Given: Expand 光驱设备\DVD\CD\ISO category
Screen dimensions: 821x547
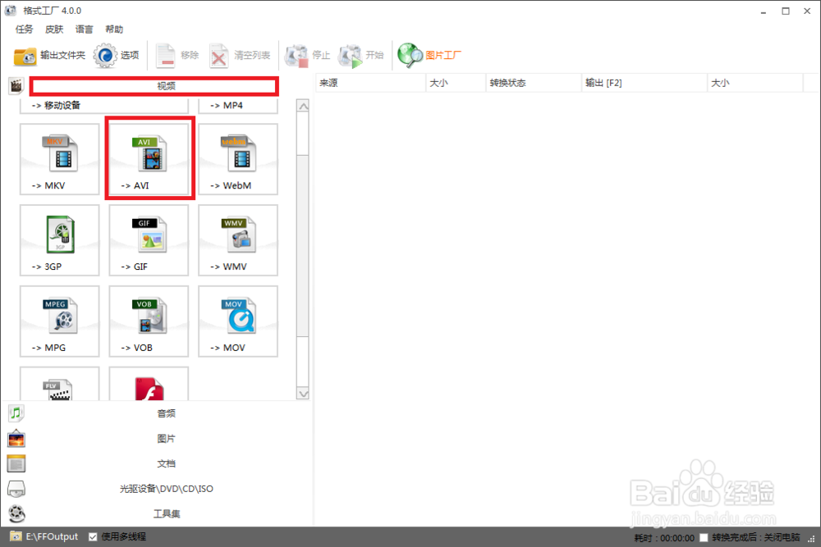Looking at the screenshot, I should (x=167, y=489).
